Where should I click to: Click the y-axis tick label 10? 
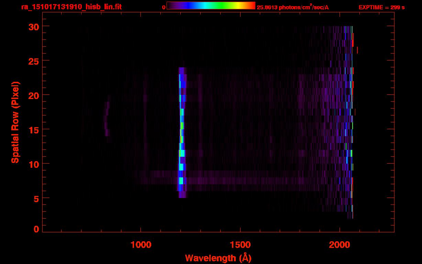click(34, 164)
